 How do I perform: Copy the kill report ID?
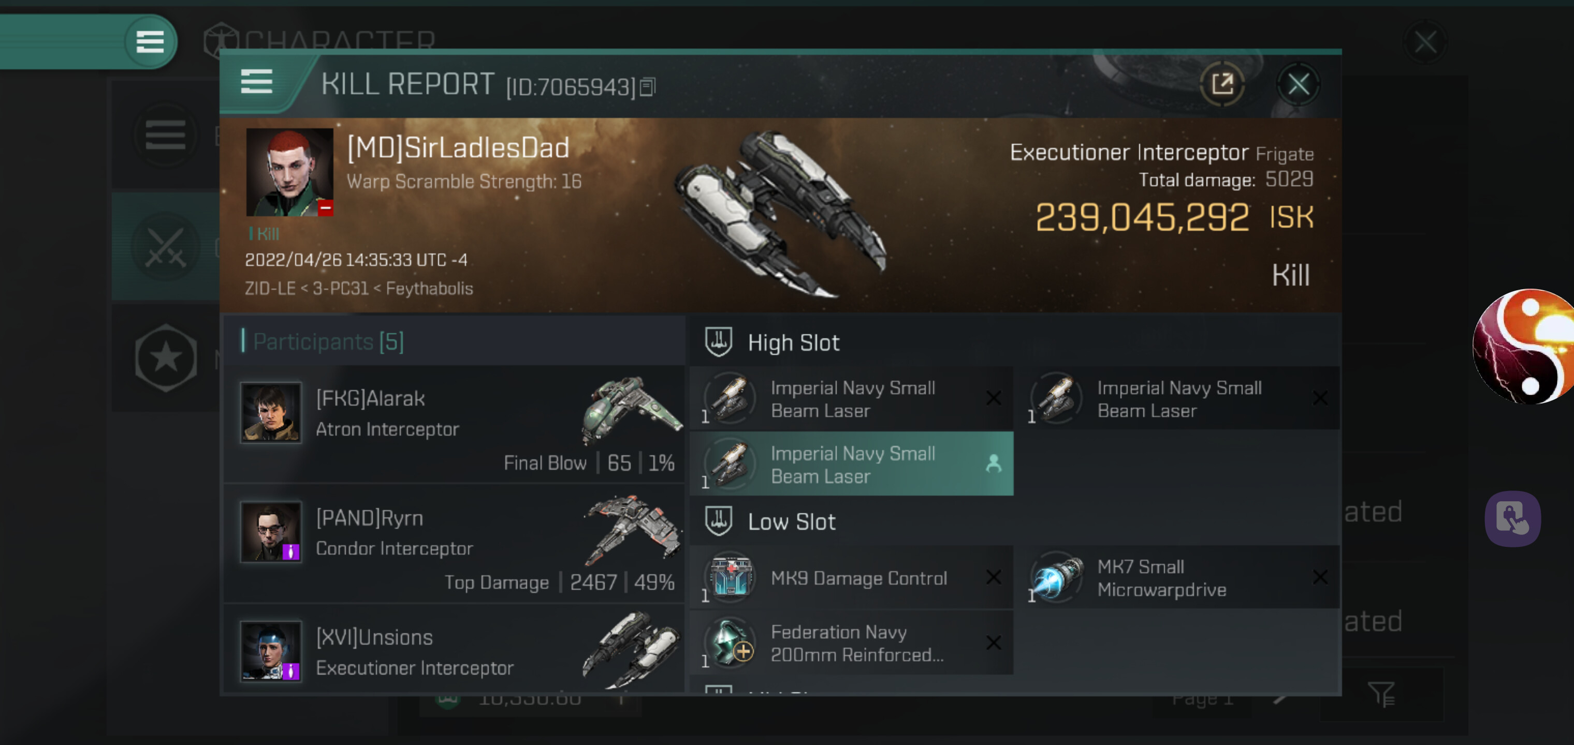(x=648, y=87)
